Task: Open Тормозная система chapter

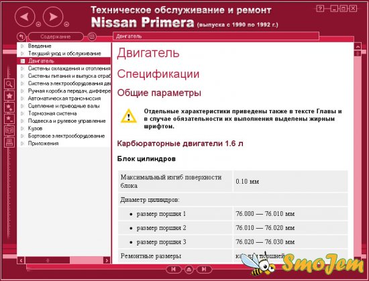Action: point(52,113)
